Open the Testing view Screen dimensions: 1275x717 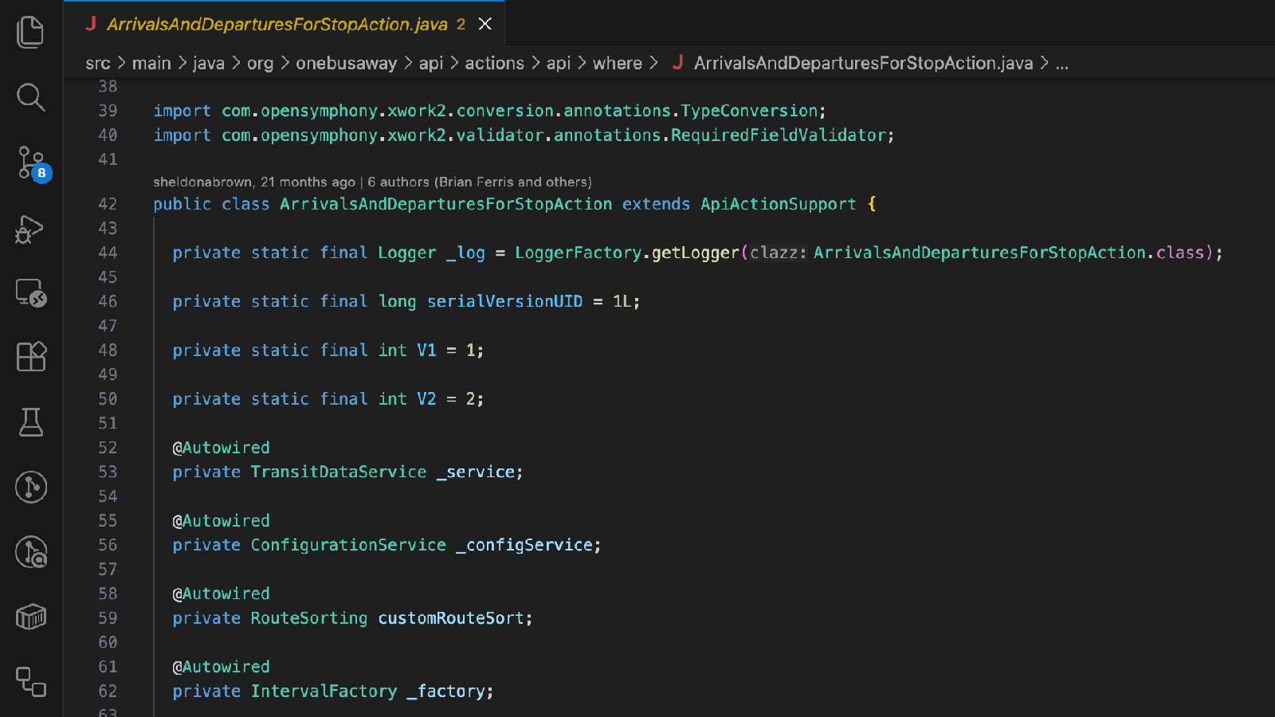(x=30, y=422)
